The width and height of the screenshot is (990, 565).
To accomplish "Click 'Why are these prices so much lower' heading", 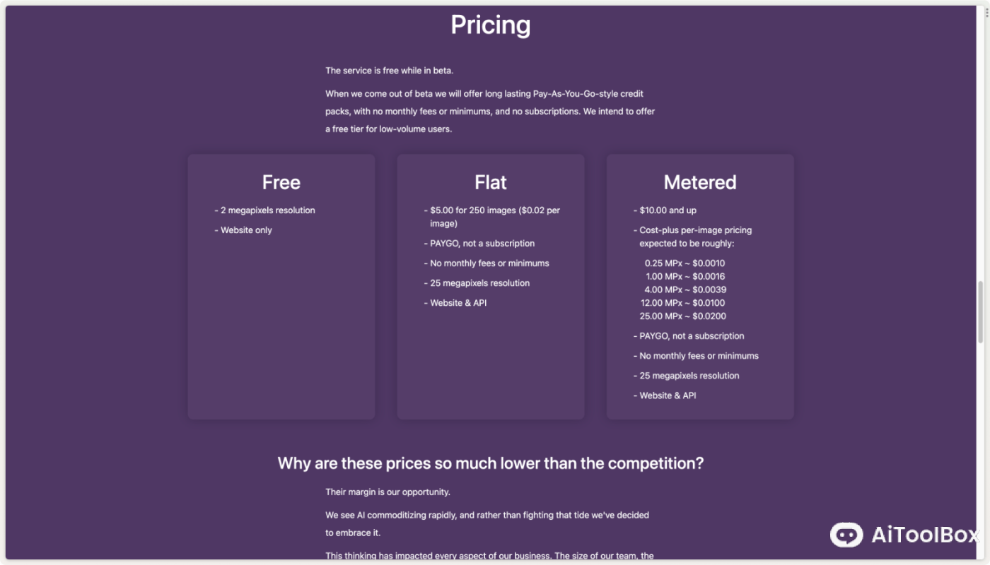I will pyautogui.click(x=491, y=463).
